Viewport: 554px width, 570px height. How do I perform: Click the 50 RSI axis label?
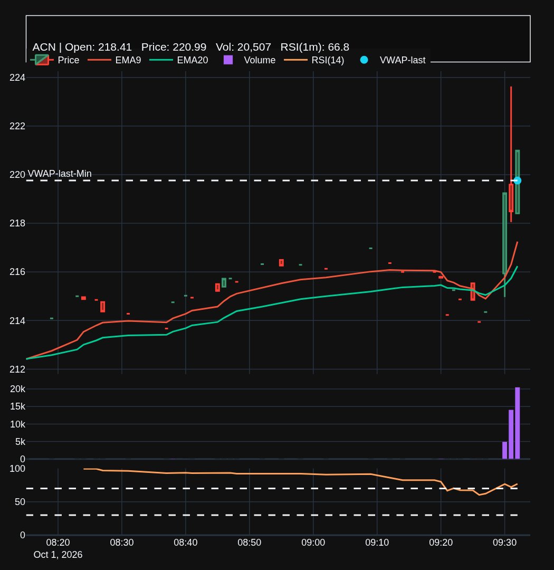tap(20, 502)
